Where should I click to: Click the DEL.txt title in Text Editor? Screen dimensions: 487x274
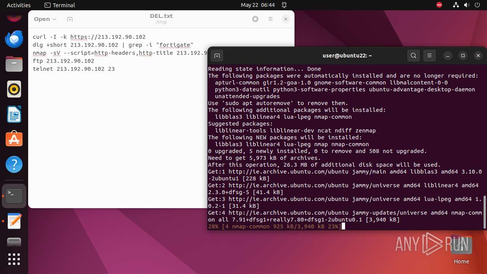point(161,16)
